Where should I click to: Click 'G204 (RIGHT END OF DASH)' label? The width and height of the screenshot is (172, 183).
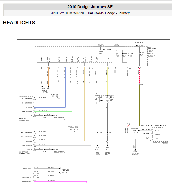coord(135,153)
